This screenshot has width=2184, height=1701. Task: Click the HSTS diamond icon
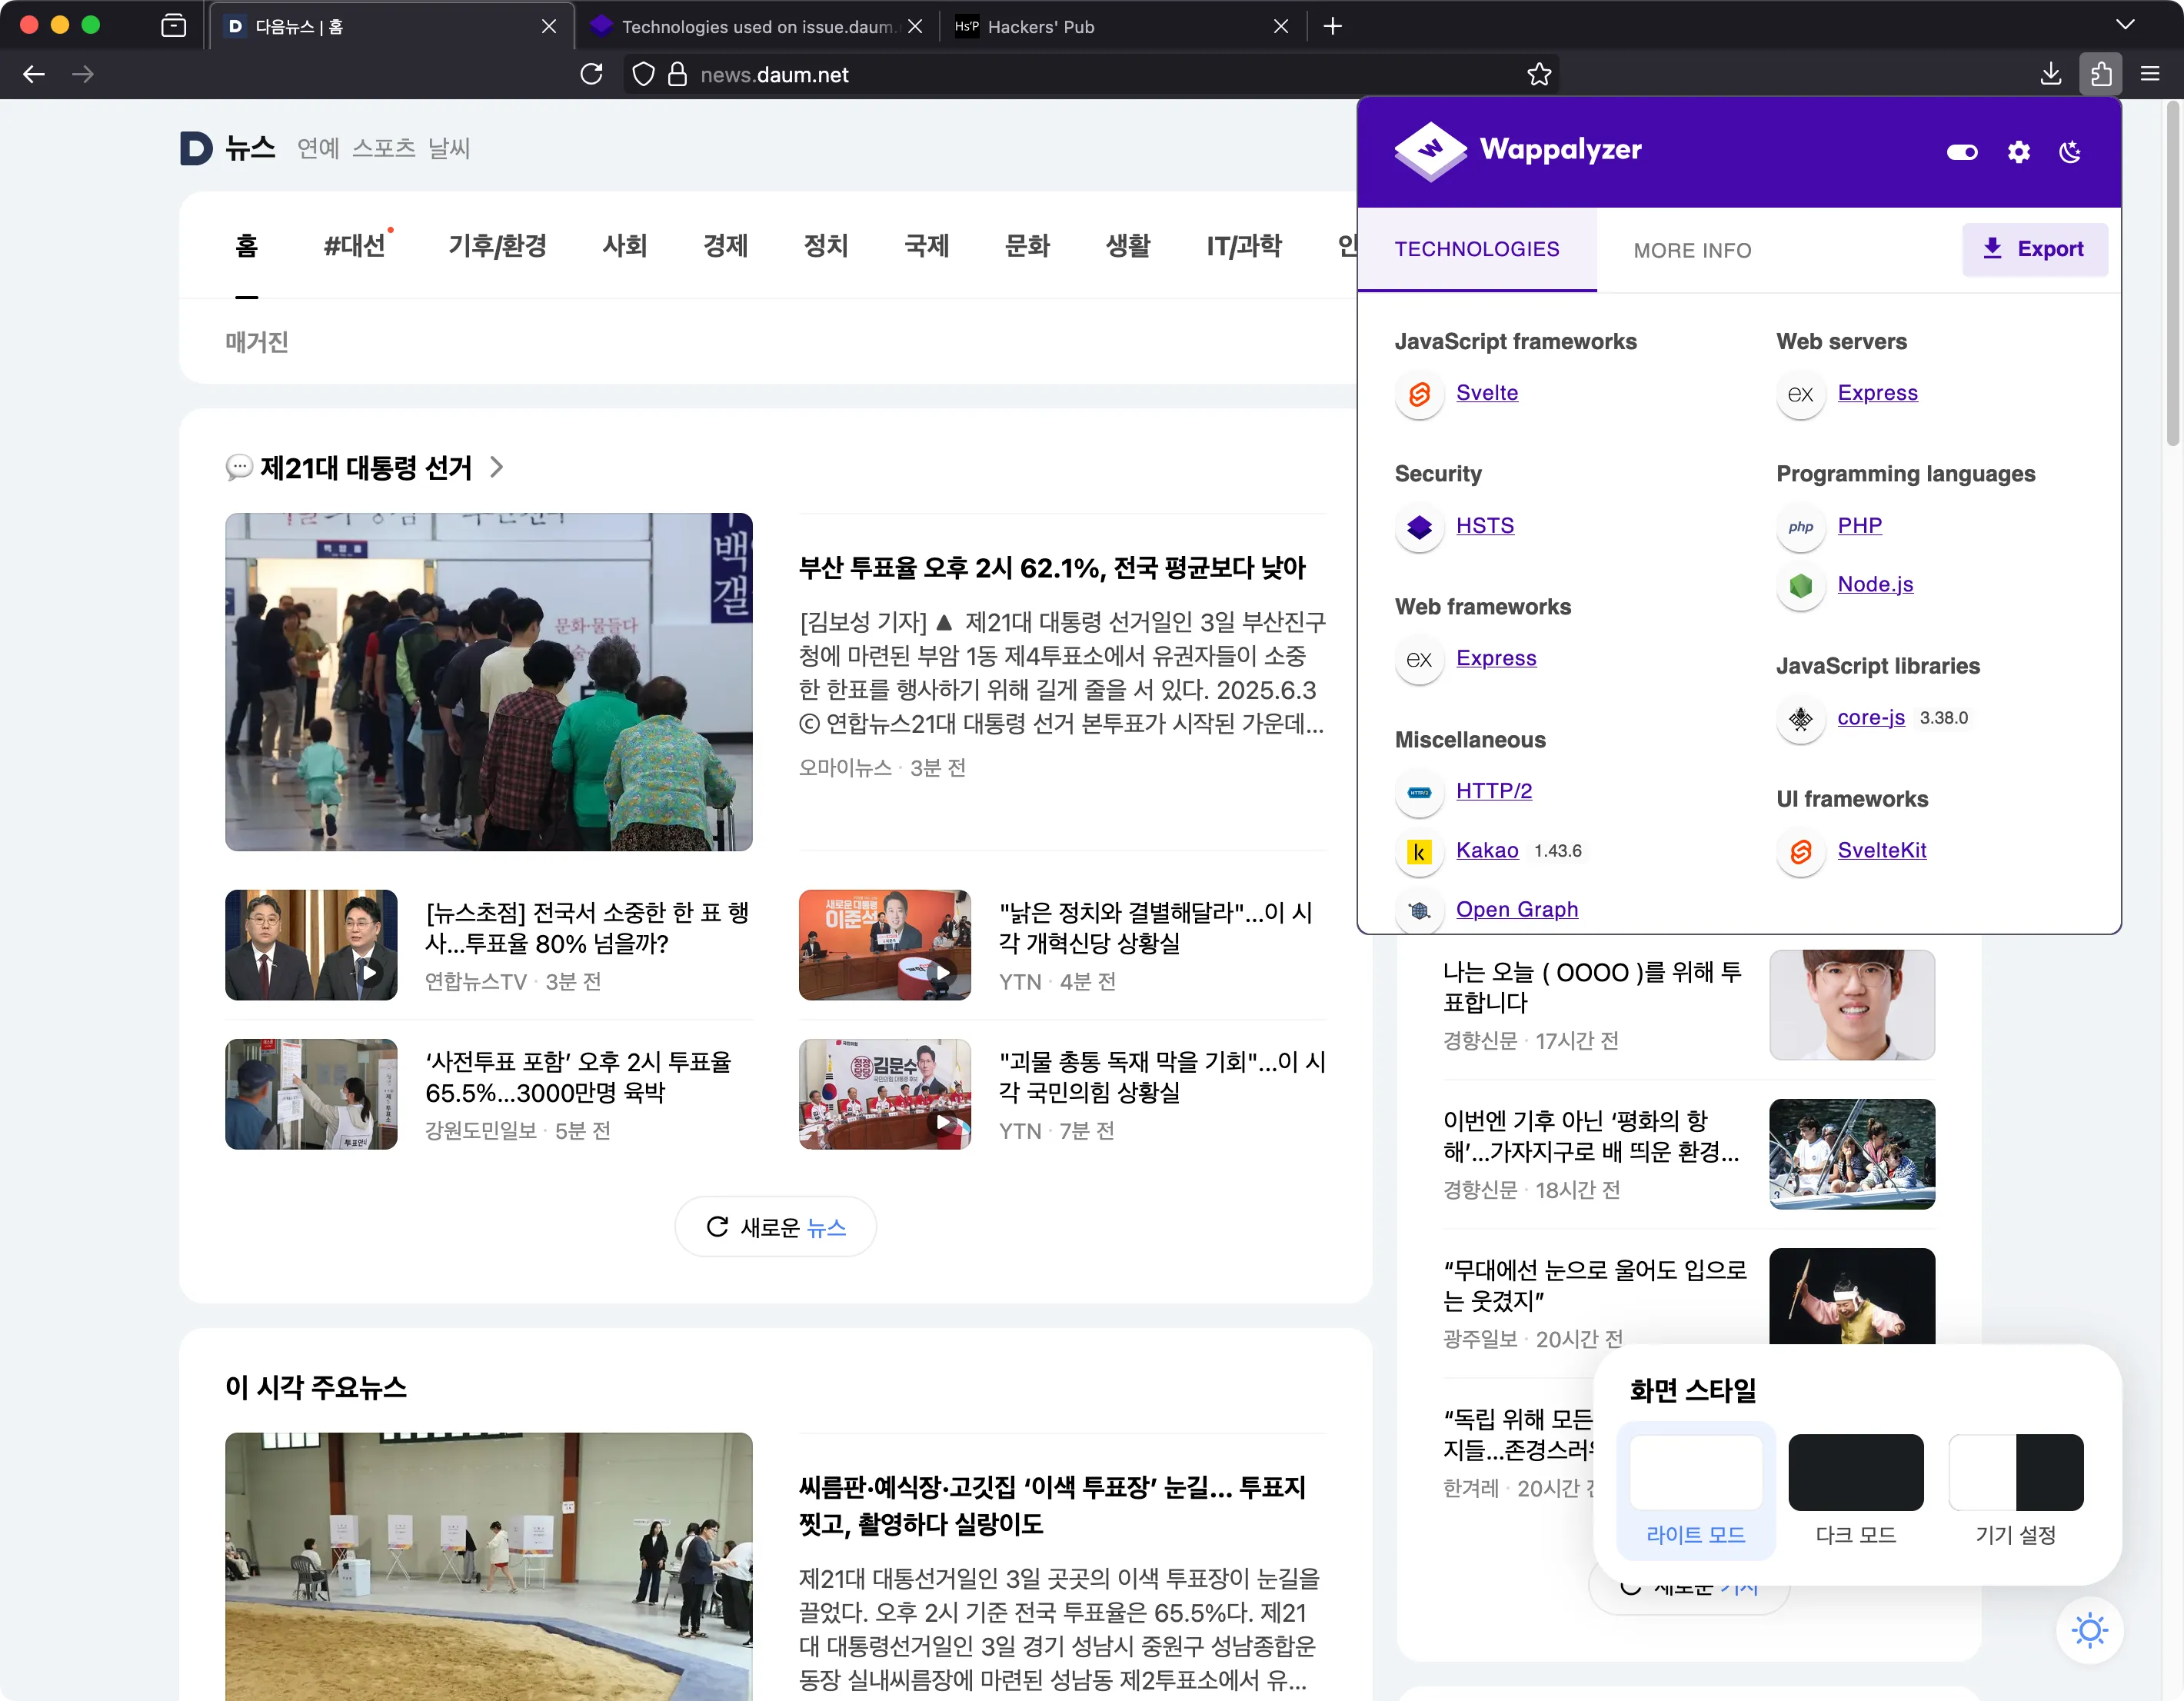pyautogui.click(x=1418, y=527)
